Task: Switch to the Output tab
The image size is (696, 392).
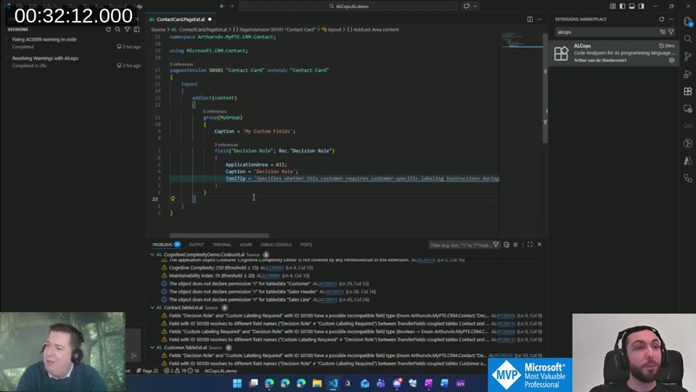Action: click(x=196, y=245)
